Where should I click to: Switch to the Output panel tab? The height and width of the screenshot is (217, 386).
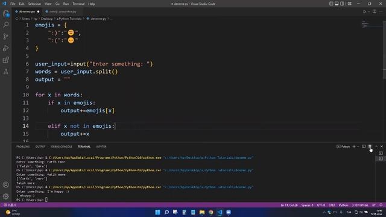click(x=40, y=146)
